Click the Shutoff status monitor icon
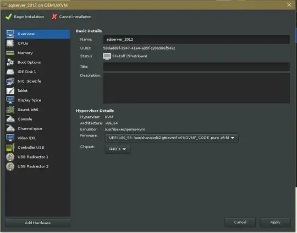Viewport: 297px width, 233px height. pos(107,56)
